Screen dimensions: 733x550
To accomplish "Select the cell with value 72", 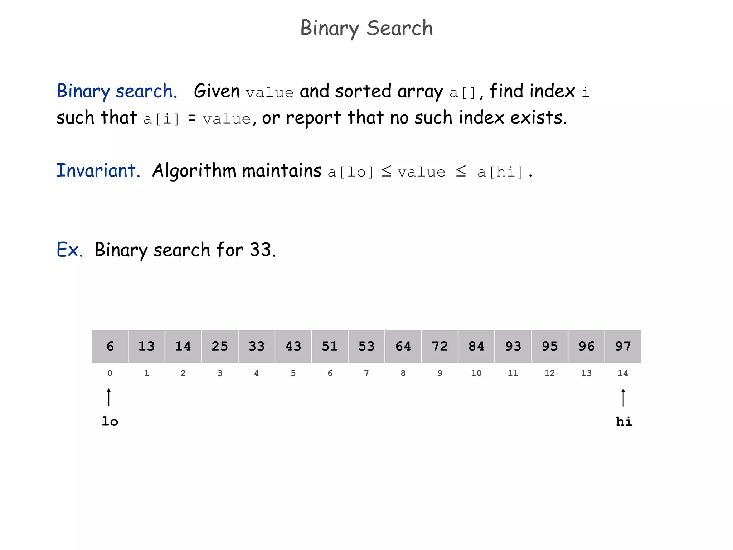I will (440, 346).
